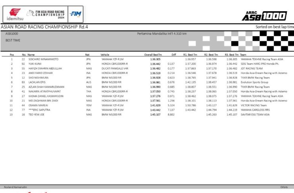294x193 pixels.
Task: Click the 'Evolution Sports Group' team entry
Action: click(254, 82)
